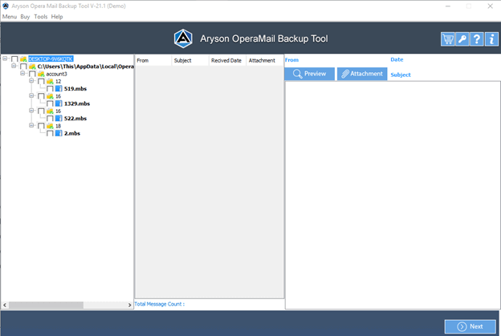Screen dimensions: 501x336
Task: Click the key activation icon
Action: click(462, 39)
